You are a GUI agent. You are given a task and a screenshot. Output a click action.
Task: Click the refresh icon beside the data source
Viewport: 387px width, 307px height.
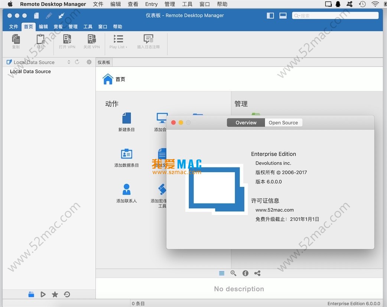tap(77, 62)
